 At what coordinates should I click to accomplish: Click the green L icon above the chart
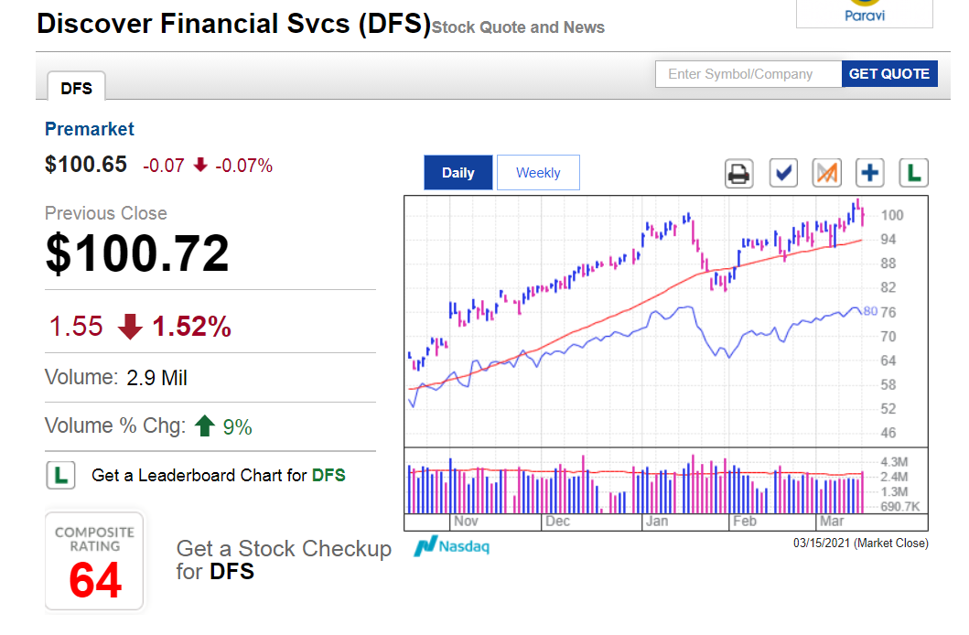click(x=913, y=173)
